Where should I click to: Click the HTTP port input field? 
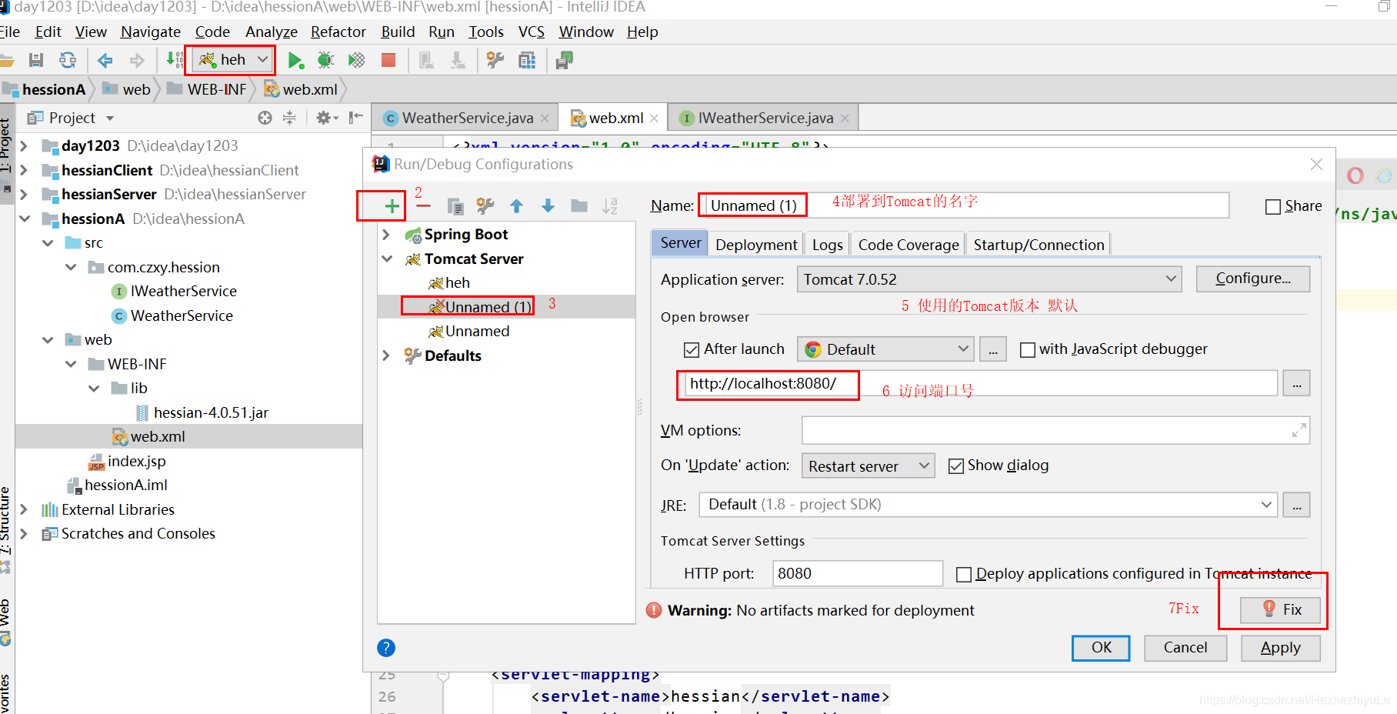(x=857, y=573)
